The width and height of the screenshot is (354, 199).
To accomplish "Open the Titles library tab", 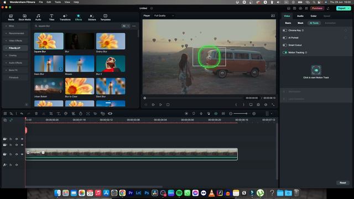I will pyautogui.click(x=51, y=17).
